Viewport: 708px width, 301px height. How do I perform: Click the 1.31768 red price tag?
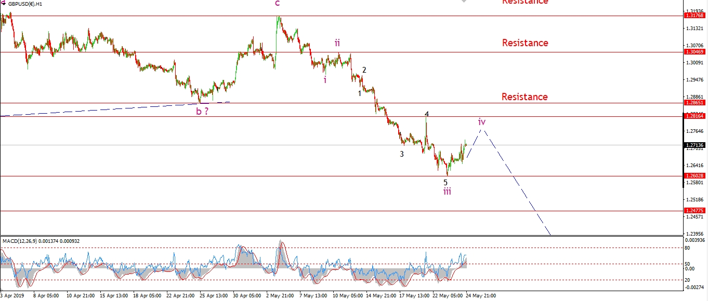coord(695,16)
